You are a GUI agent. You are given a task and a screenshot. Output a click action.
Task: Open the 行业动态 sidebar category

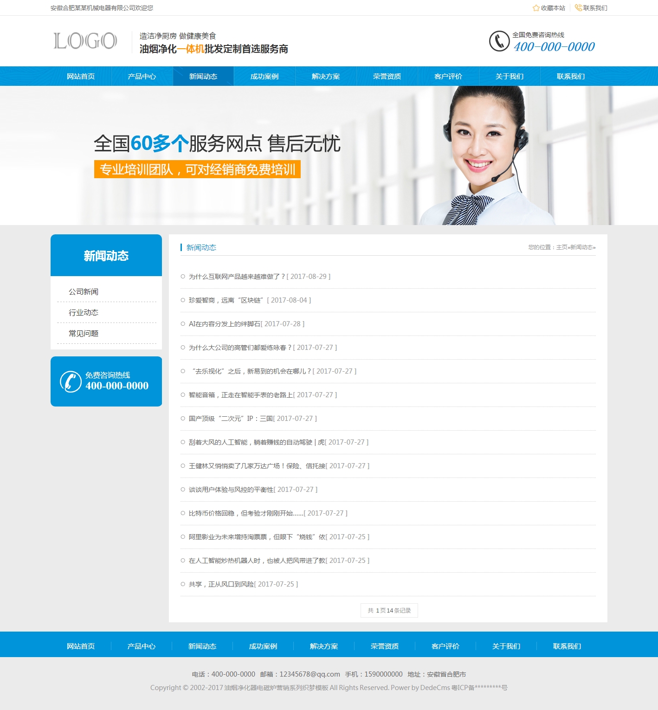[x=84, y=313]
